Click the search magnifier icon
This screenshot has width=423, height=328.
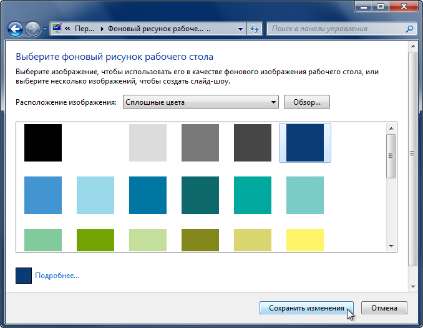tap(409, 29)
